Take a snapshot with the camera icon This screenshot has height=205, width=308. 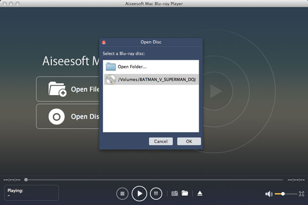pos(175,193)
